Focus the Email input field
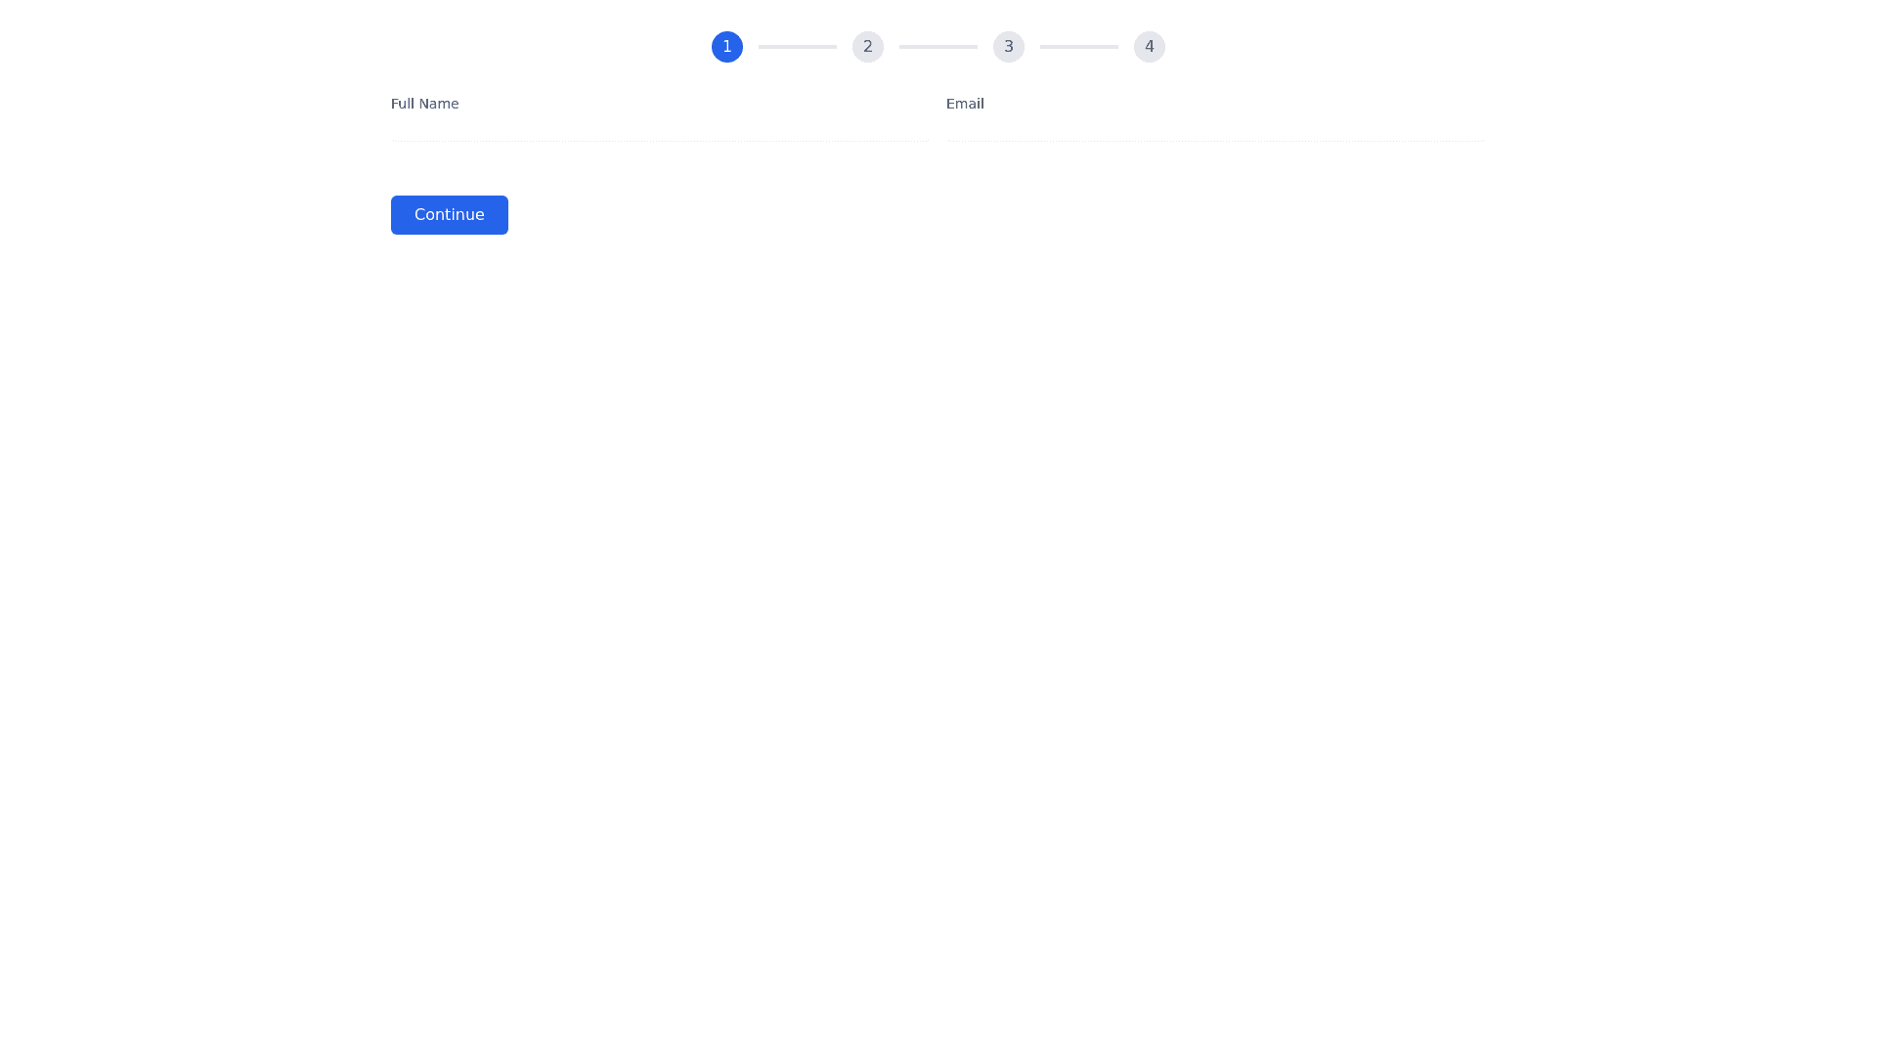The width and height of the screenshot is (1877, 1056). (x=1216, y=130)
